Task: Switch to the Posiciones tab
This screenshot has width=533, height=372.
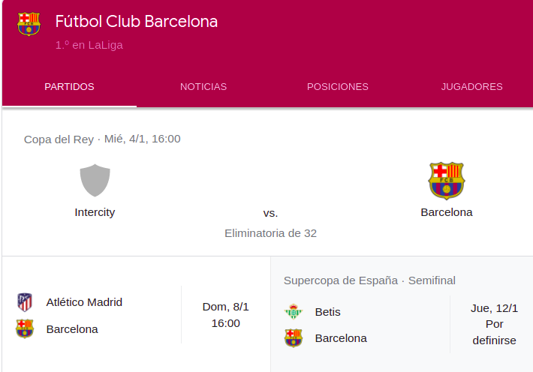Action: coord(338,86)
